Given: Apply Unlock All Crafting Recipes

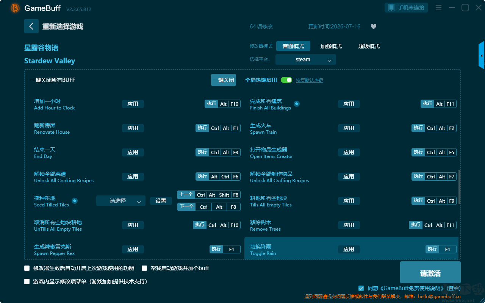Looking at the screenshot, I should pyautogui.click(x=349, y=176).
